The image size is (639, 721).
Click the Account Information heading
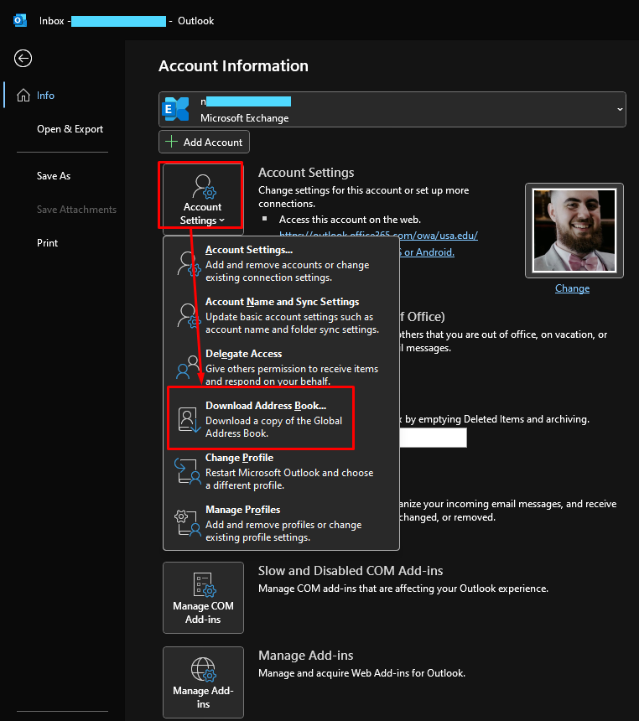click(x=234, y=65)
